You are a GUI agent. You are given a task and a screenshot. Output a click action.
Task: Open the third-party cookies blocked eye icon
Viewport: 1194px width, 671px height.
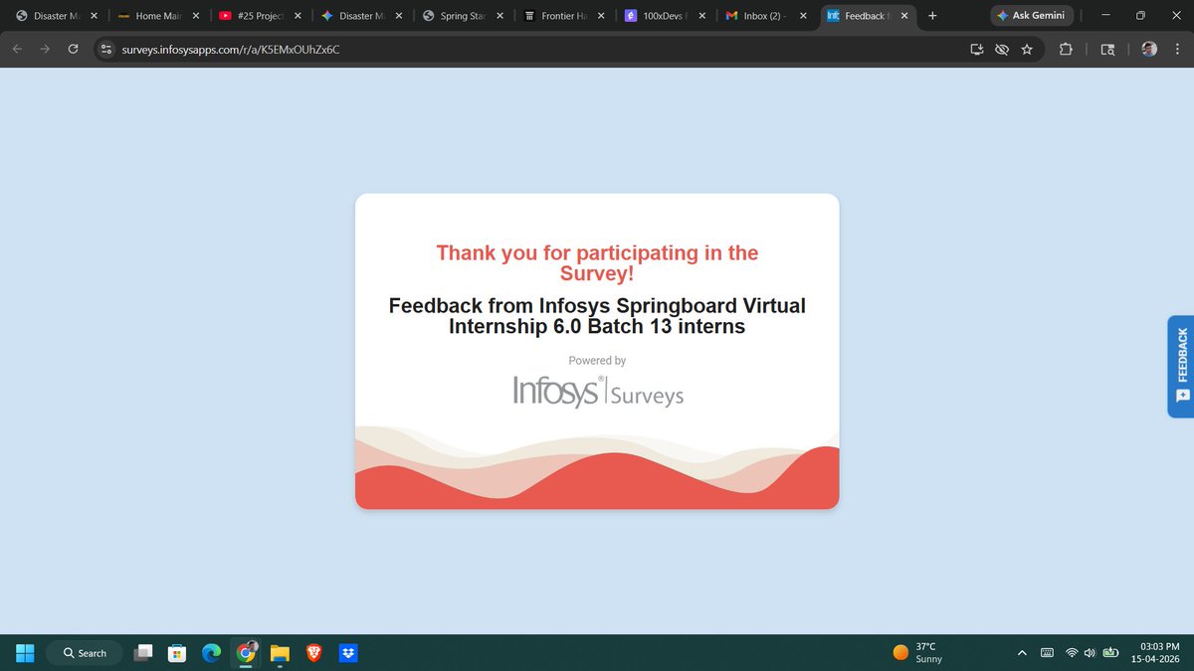click(x=1001, y=49)
